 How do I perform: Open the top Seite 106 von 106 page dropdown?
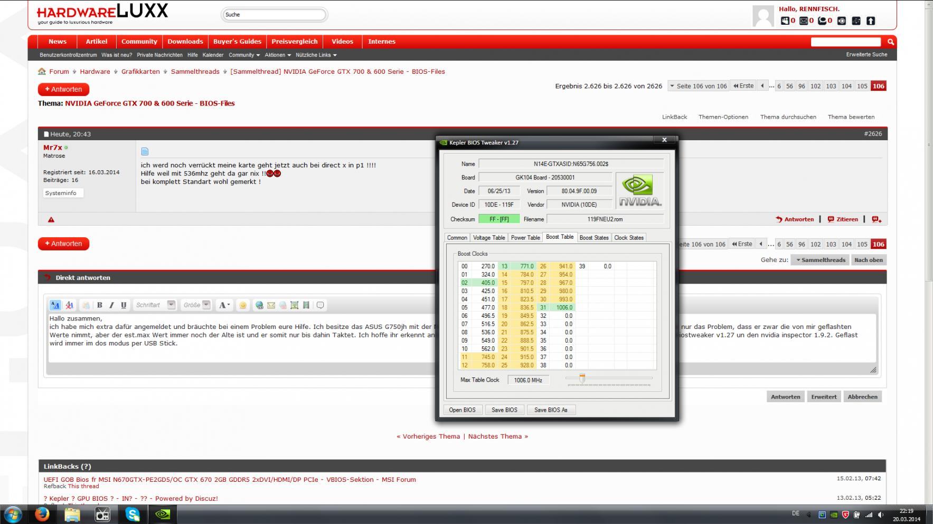[698, 86]
